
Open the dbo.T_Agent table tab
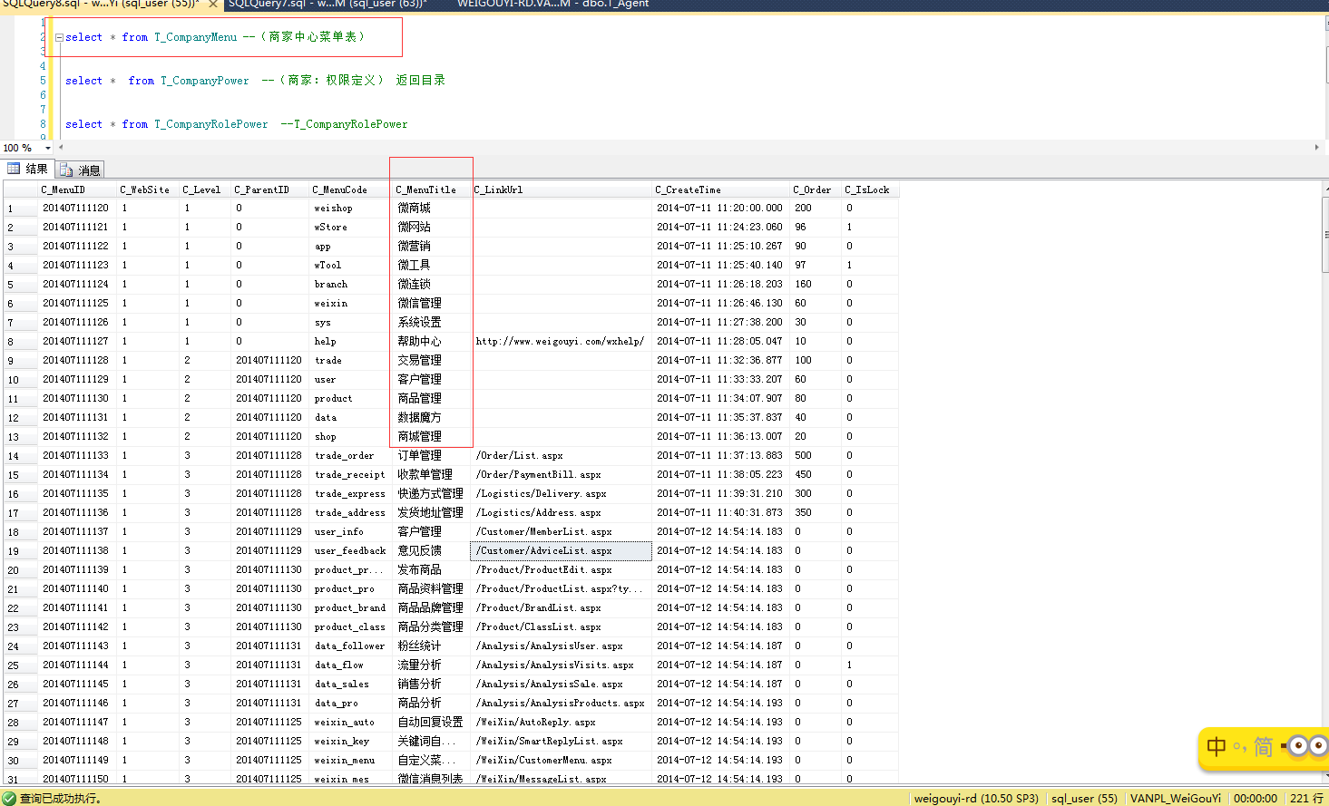pos(552,5)
